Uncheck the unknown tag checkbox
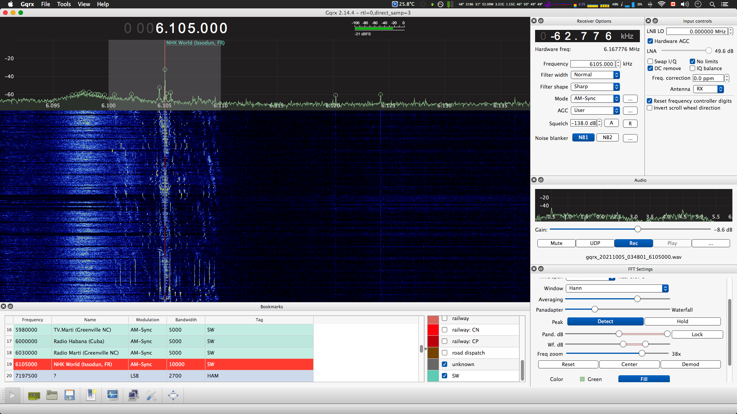The width and height of the screenshot is (737, 414). pyautogui.click(x=445, y=364)
